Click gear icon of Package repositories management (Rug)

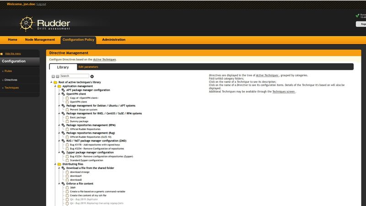[x=63, y=133]
